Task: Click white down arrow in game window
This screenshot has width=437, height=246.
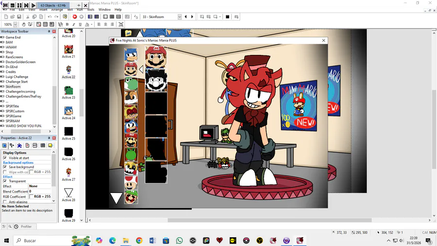Action: coord(116,198)
